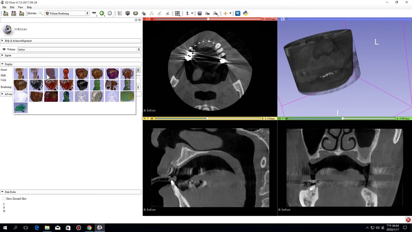Image resolution: width=412 pixels, height=232 pixels.
Task: Open the Modules selector showing Volume Rendering
Action: tap(67, 14)
